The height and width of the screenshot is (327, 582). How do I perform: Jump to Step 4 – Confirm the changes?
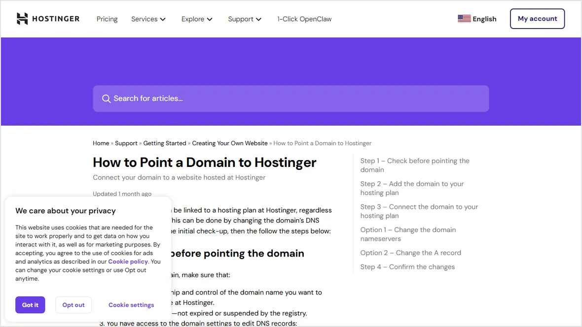[407, 267]
